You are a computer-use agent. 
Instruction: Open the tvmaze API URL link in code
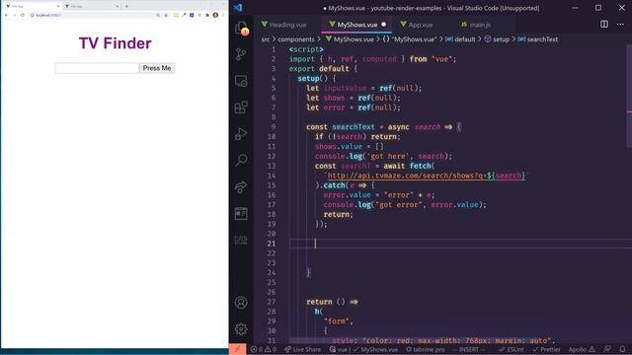point(427,176)
